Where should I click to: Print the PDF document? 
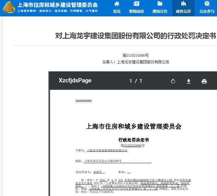pyautogui.click(x=204, y=81)
